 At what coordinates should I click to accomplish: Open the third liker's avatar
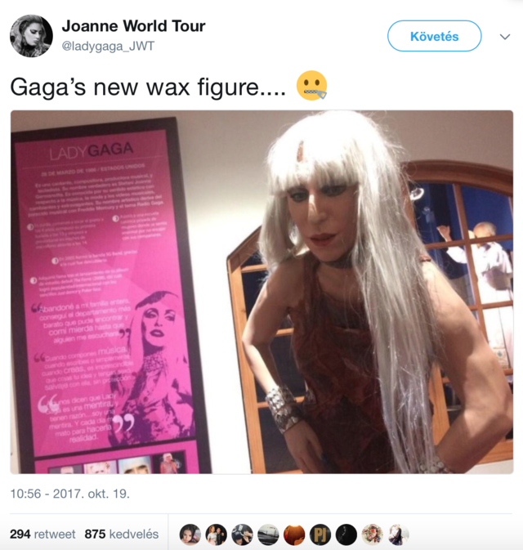pyautogui.click(x=242, y=534)
